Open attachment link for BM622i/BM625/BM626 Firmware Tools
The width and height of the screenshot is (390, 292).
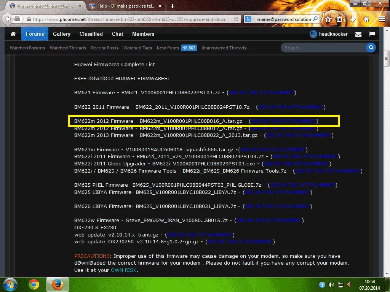click(x=328, y=171)
